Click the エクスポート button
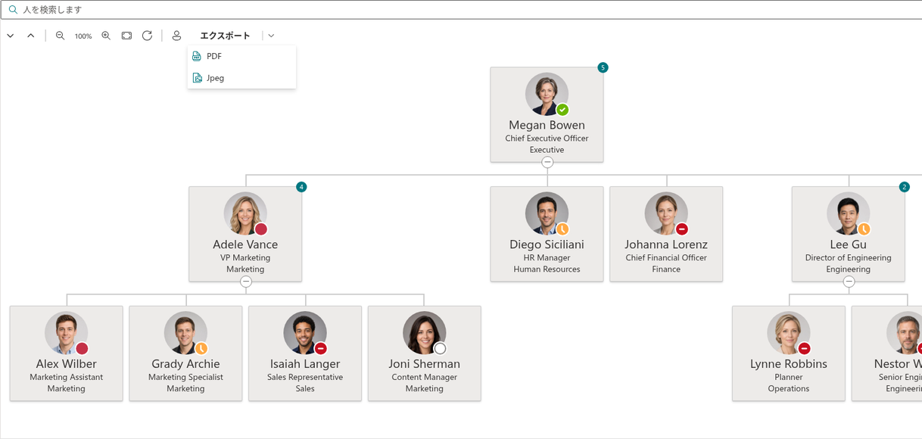Image resolution: width=922 pixels, height=439 pixels. [x=225, y=36]
